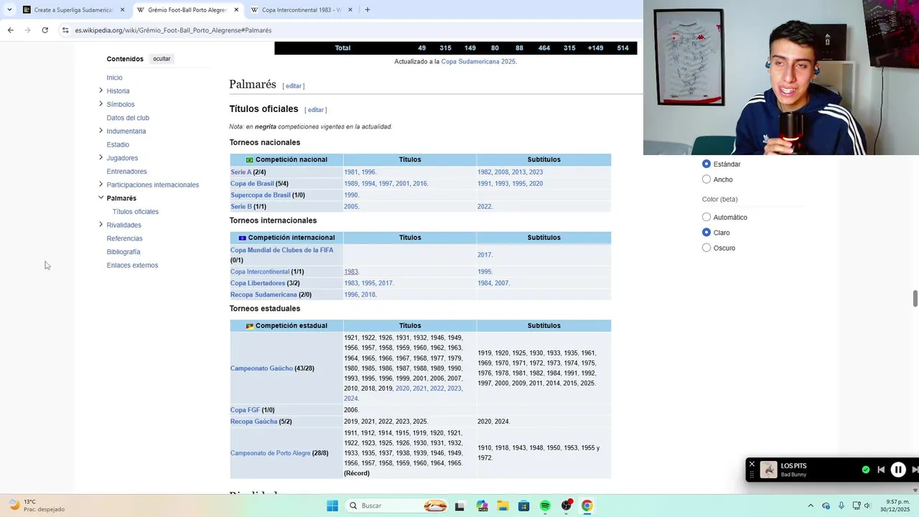Click the Windows taskbar Buscar search box

pyautogui.click(x=396, y=506)
